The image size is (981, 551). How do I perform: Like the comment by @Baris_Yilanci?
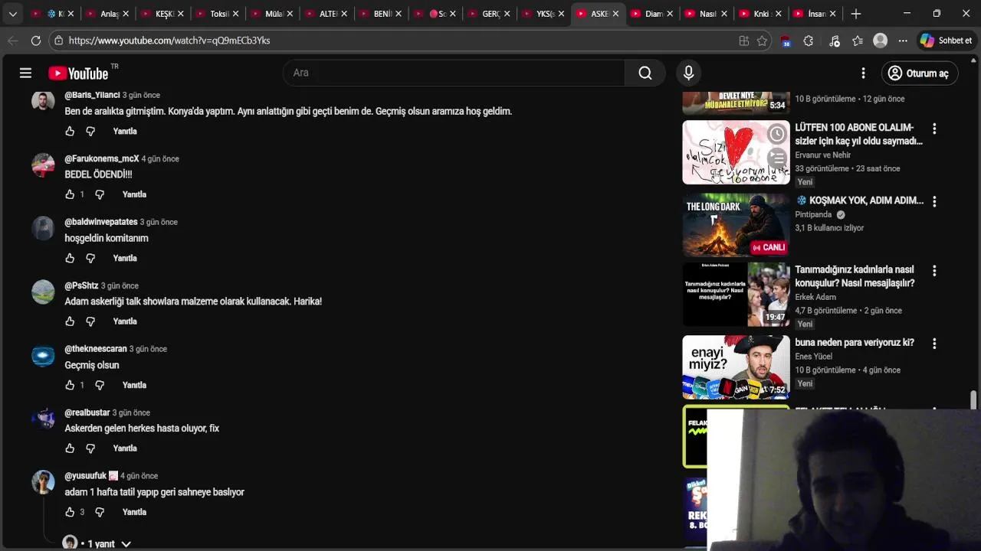[x=70, y=131]
